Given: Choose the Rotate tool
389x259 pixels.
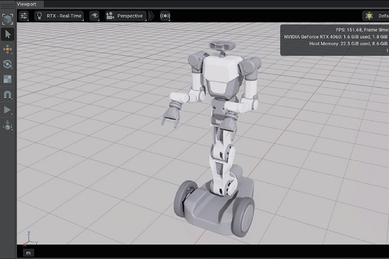Looking at the screenshot, I should pos(8,64).
